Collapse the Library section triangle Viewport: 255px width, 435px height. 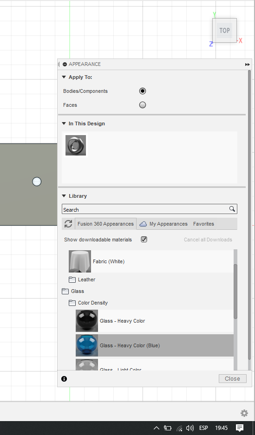(64, 196)
